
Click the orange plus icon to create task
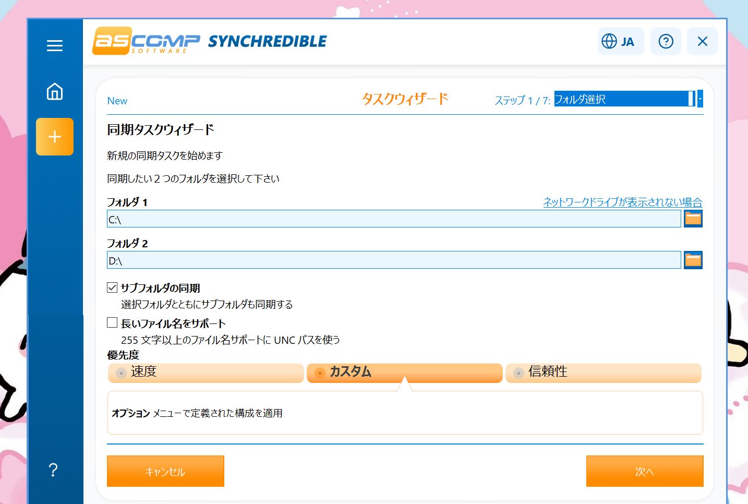[54, 137]
